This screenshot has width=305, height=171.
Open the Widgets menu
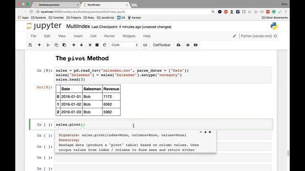coord(129,36)
